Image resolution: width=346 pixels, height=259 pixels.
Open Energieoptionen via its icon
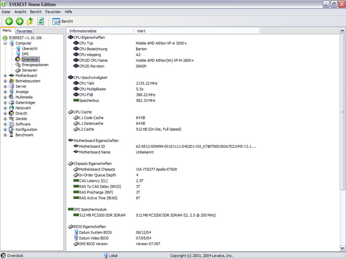18,65
